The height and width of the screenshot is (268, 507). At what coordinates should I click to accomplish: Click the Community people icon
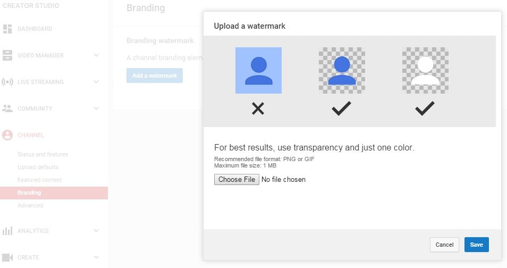[7, 108]
